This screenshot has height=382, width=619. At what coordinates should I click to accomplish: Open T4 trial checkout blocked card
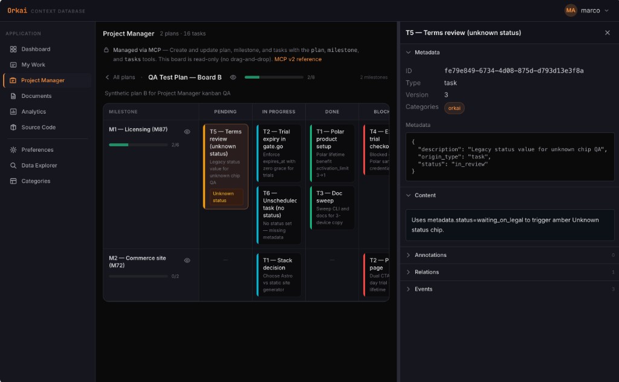click(x=376, y=149)
